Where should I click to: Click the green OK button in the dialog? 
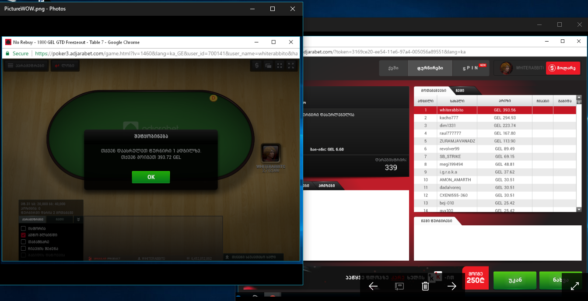[150, 177]
